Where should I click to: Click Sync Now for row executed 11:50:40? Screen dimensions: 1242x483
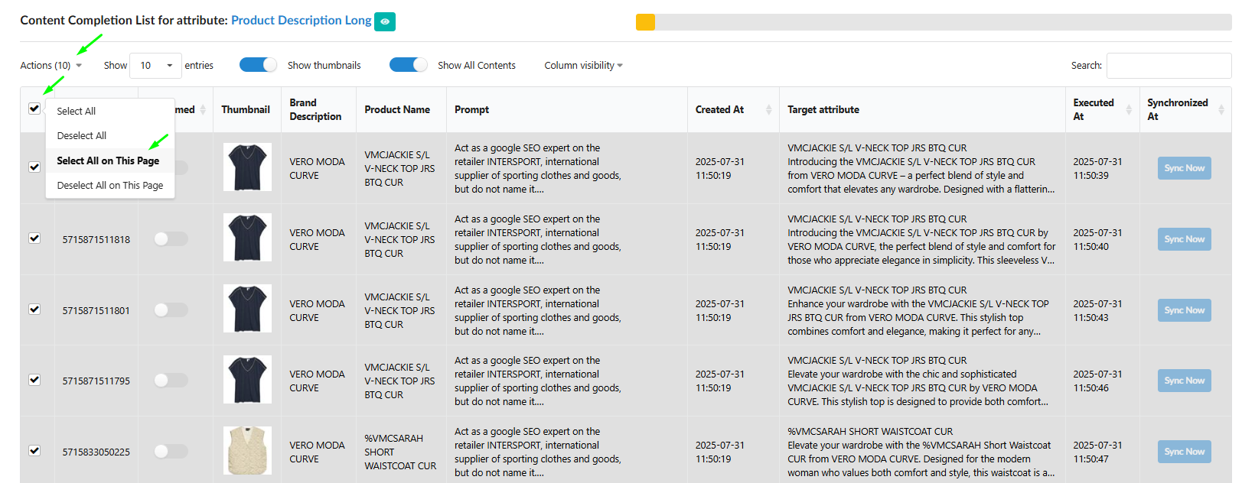click(x=1184, y=239)
